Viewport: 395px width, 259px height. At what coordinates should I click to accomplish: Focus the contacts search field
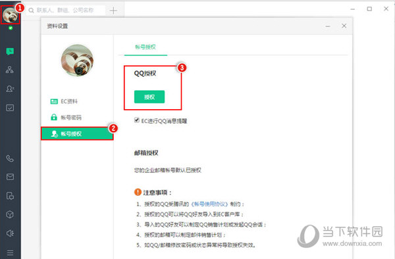click(66, 11)
